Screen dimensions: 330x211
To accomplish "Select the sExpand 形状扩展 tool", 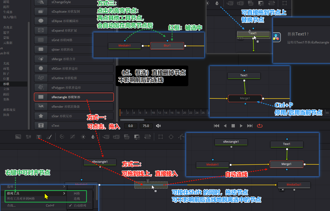I will point(74,30).
